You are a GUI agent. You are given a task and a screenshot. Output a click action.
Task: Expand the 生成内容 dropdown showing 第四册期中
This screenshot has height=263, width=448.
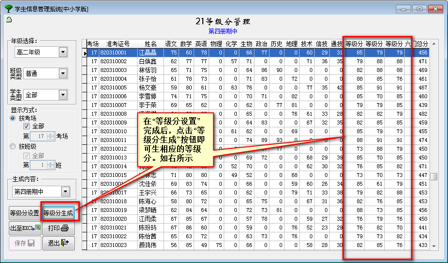tap(65, 192)
